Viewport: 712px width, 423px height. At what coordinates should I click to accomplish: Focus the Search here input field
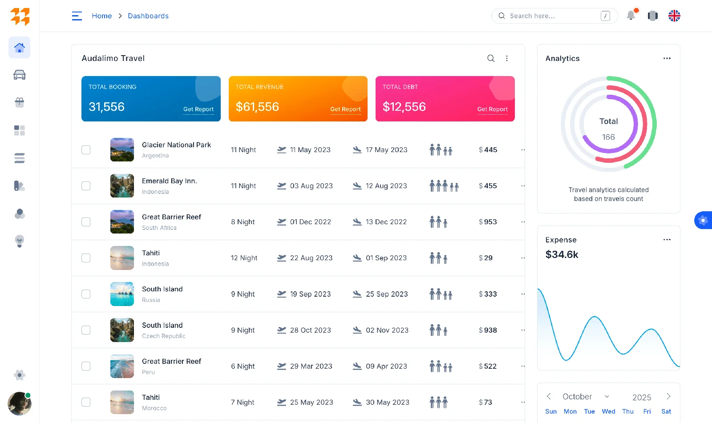[554, 16]
